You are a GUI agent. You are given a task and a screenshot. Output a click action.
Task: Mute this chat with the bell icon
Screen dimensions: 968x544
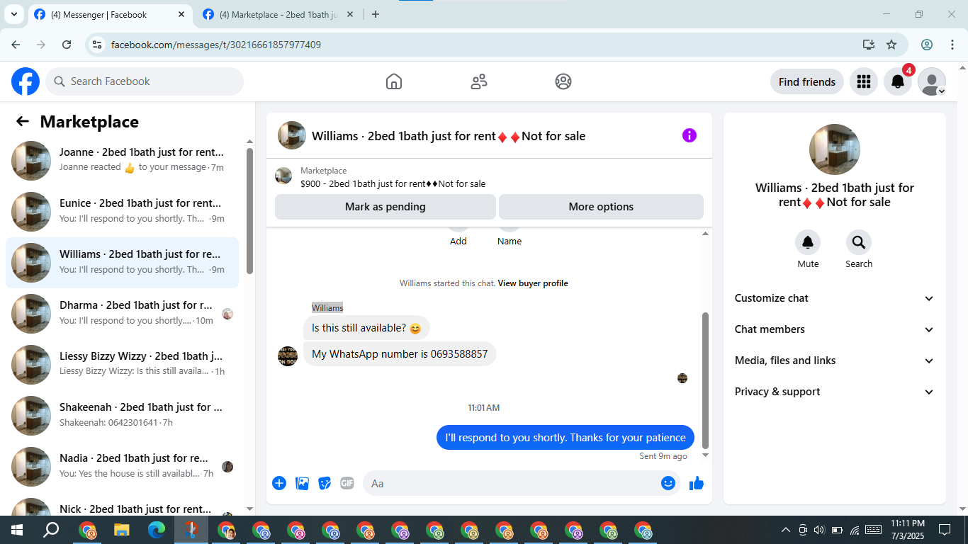[808, 243]
